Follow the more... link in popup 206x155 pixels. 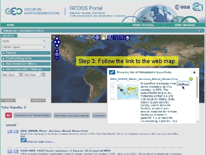point(183,84)
